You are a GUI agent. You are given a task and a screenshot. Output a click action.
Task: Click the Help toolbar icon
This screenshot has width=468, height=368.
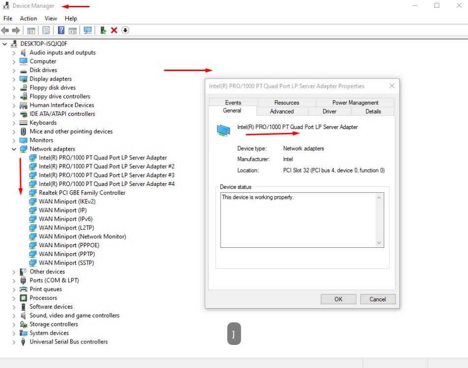(x=61, y=30)
